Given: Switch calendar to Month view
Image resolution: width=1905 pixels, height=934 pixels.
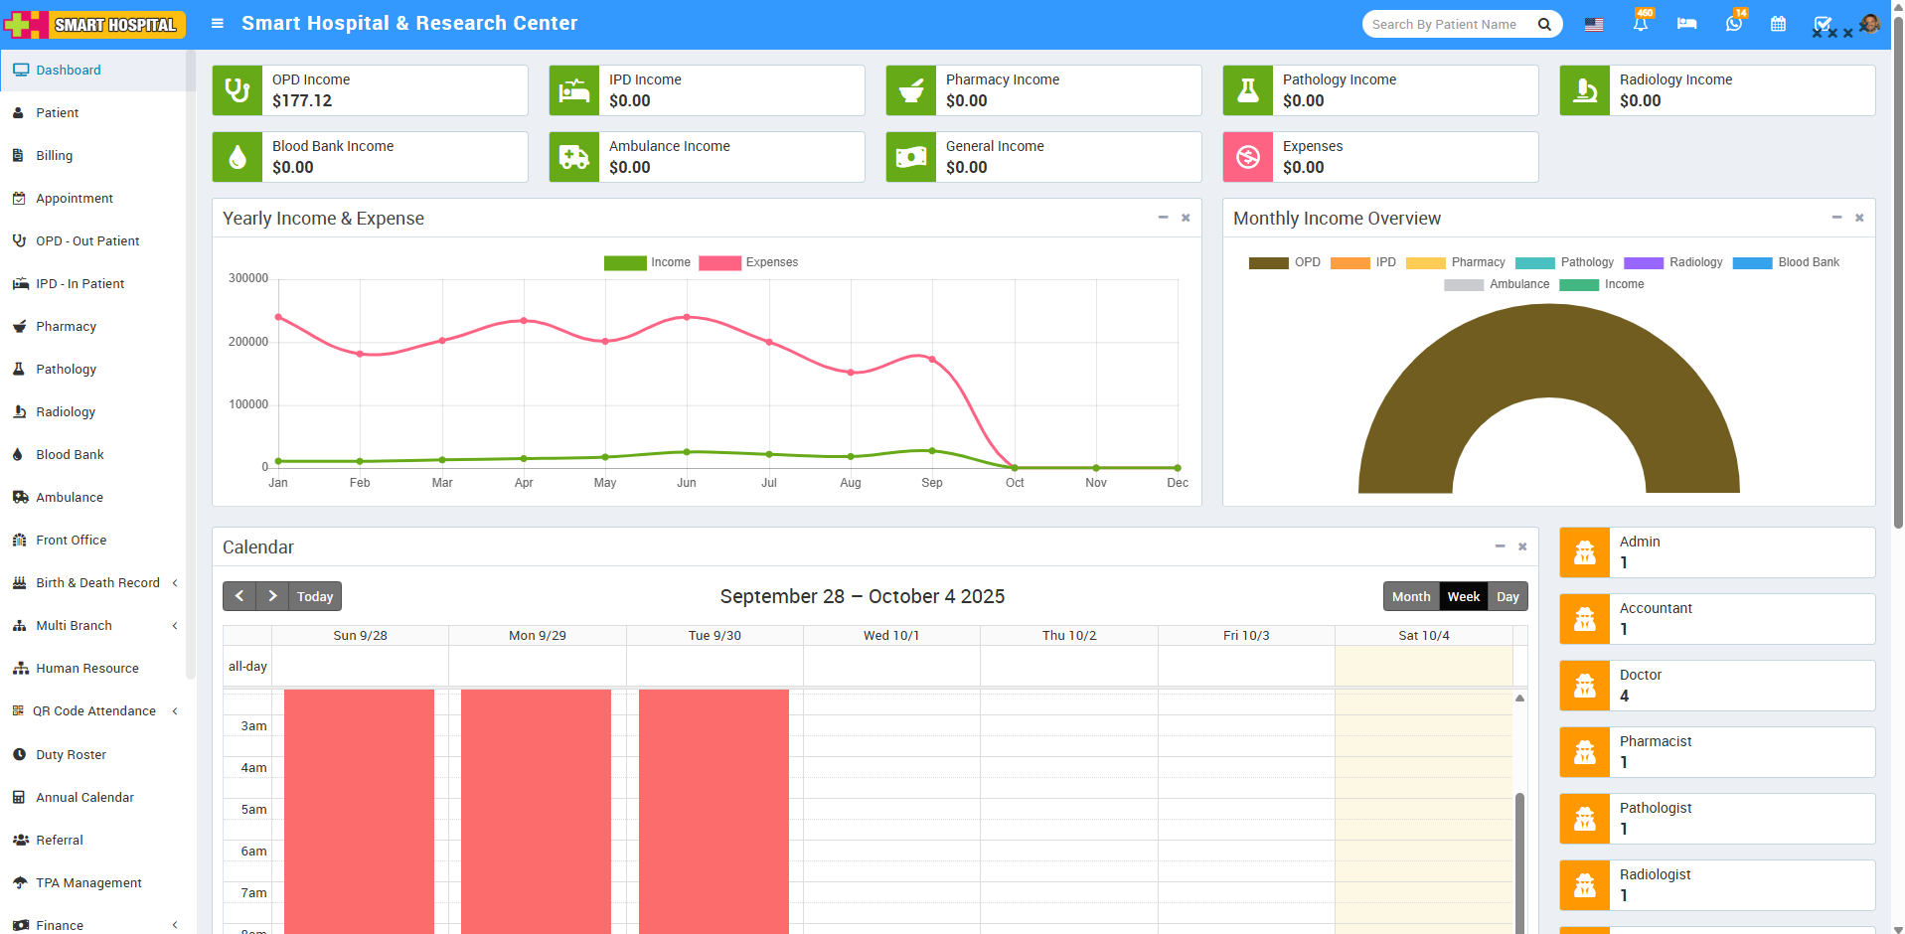Looking at the screenshot, I should coord(1411,596).
